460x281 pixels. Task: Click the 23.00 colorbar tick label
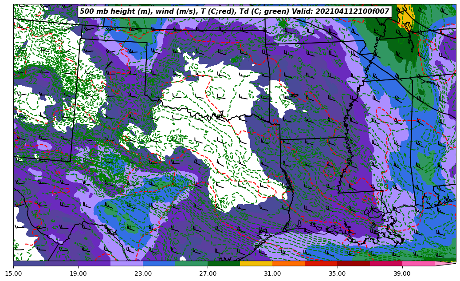(x=143, y=273)
